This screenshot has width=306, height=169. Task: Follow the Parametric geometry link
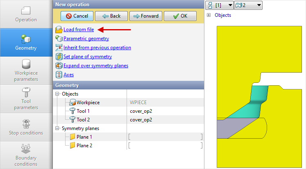86,39
